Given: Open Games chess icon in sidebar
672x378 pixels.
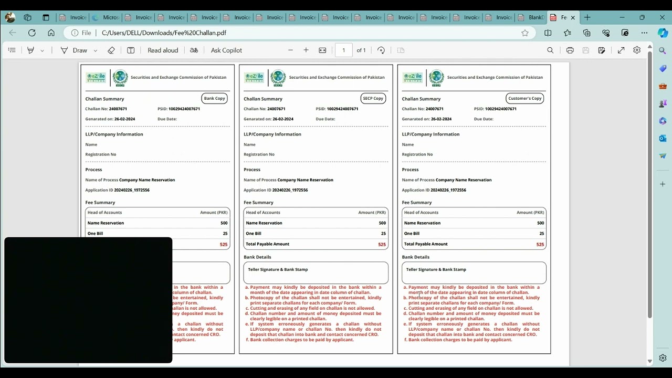Looking at the screenshot, I should point(663,103).
